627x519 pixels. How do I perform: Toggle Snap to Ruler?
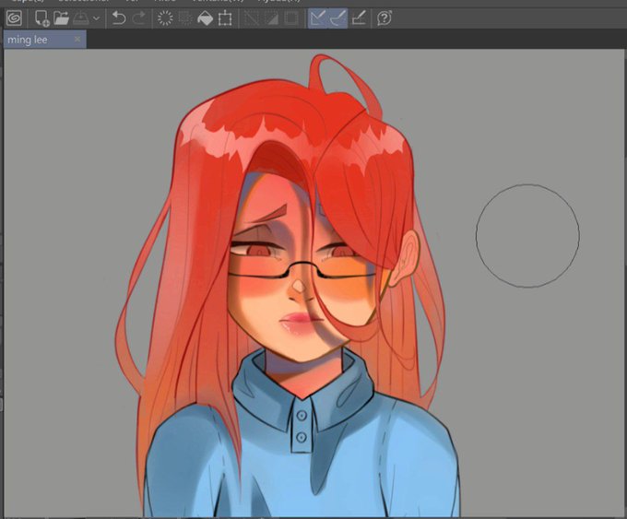pos(317,18)
